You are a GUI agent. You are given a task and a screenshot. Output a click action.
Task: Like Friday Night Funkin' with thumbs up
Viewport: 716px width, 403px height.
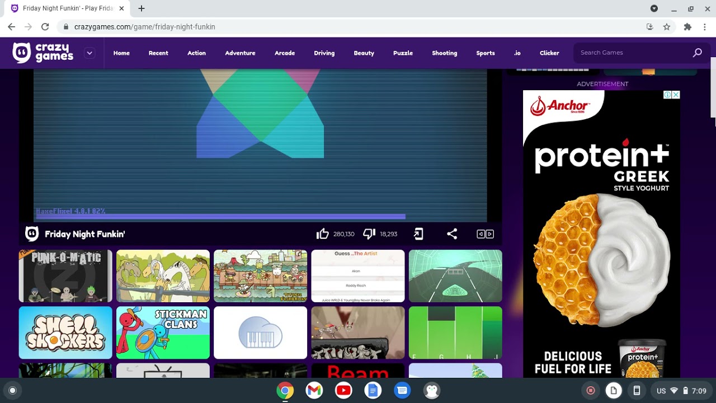click(323, 234)
